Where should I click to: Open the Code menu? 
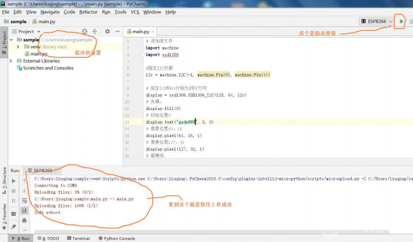pyautogui.click(x=69, y=12)
